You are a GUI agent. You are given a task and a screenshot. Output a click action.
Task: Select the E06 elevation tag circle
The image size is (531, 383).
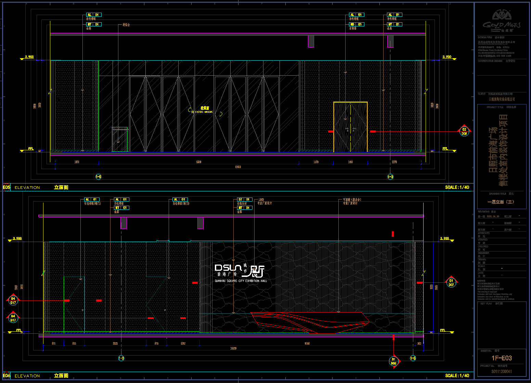click(x=7, y=375)
